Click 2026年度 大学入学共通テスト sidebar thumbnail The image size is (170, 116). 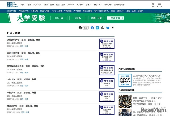(125, 80)
